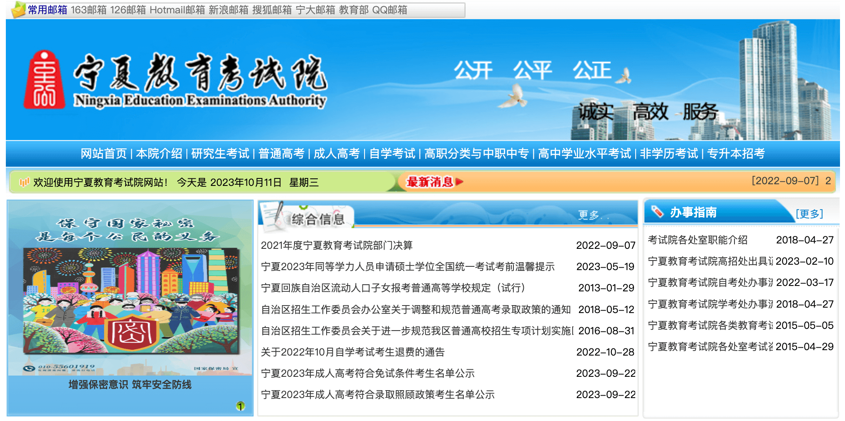Open 普通高考 navigation item

281,154
